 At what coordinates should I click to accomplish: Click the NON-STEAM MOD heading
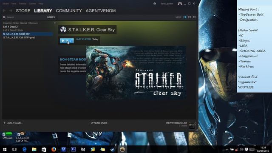click(73, 59)
